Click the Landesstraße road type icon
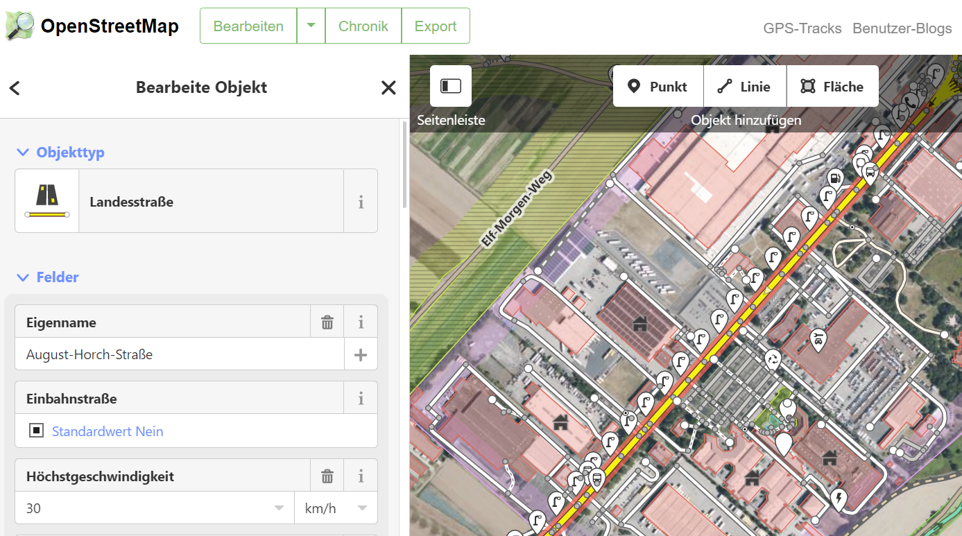Screen dimensions: 962x536 coord(47,201)
